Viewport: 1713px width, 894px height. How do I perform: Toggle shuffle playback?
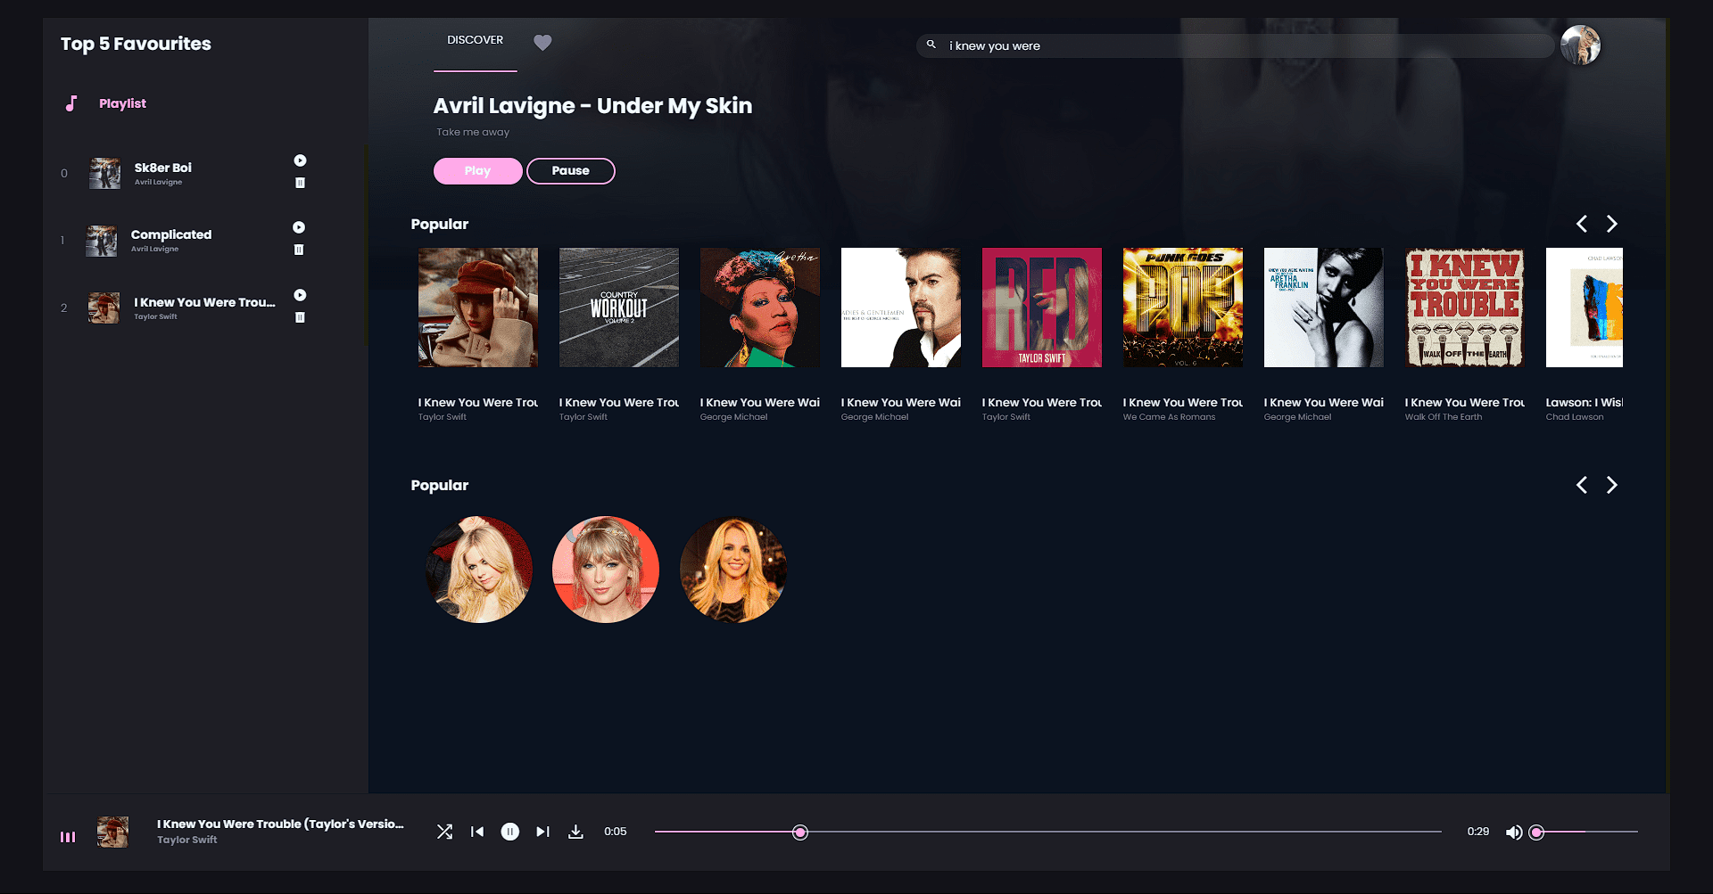[444, 832]
